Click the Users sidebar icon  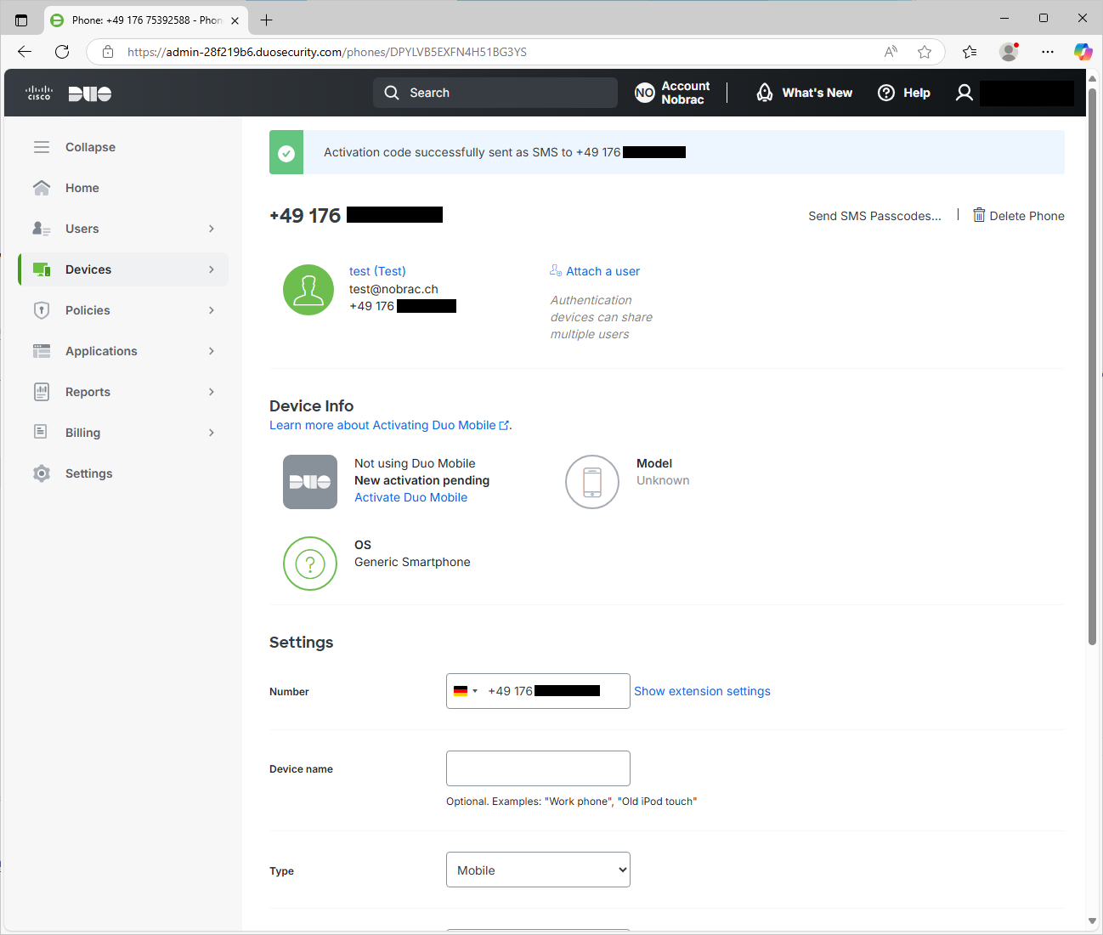[42, 229]
